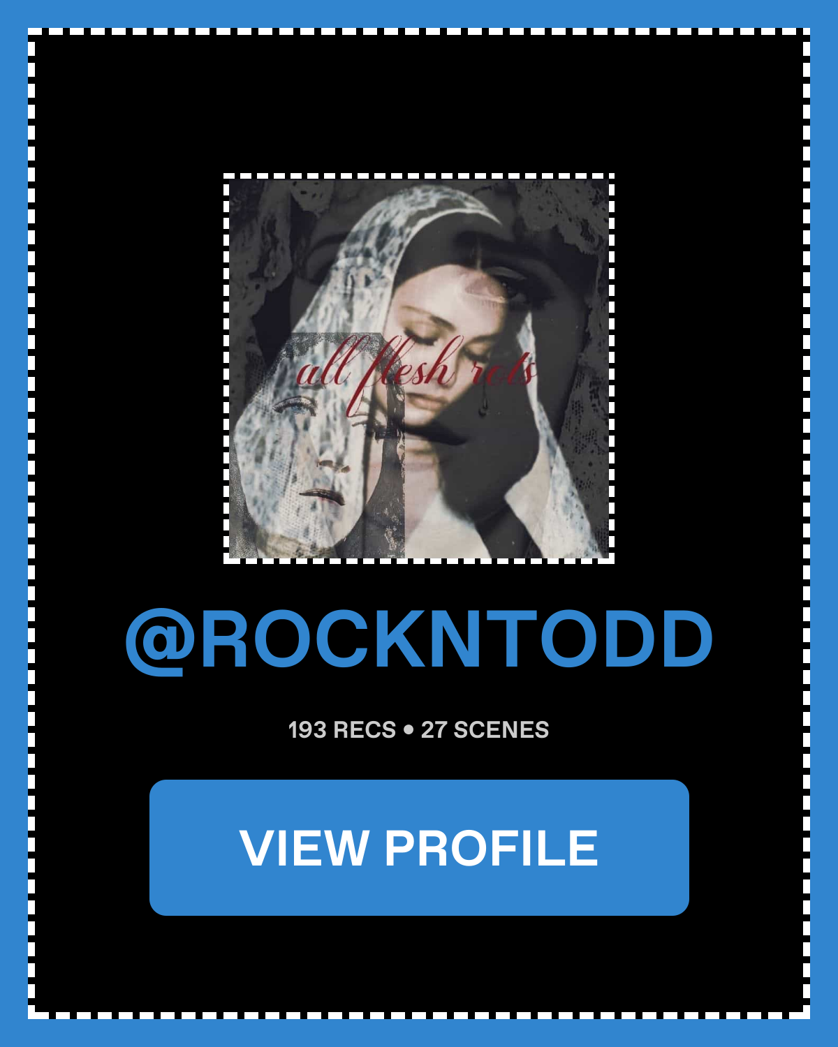The height and width of the screenshot is (1047, 838).
Task: Click the number 27 in the stats
Action: (x=434, y=730)
